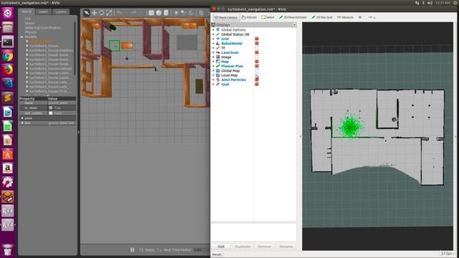Insert a box shape in Gazebo
Screen dimensions: 459x258
click(151, 13)
